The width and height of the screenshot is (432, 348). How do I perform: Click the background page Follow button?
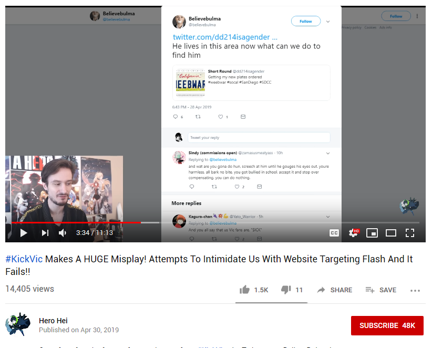(x=396, y=16)
